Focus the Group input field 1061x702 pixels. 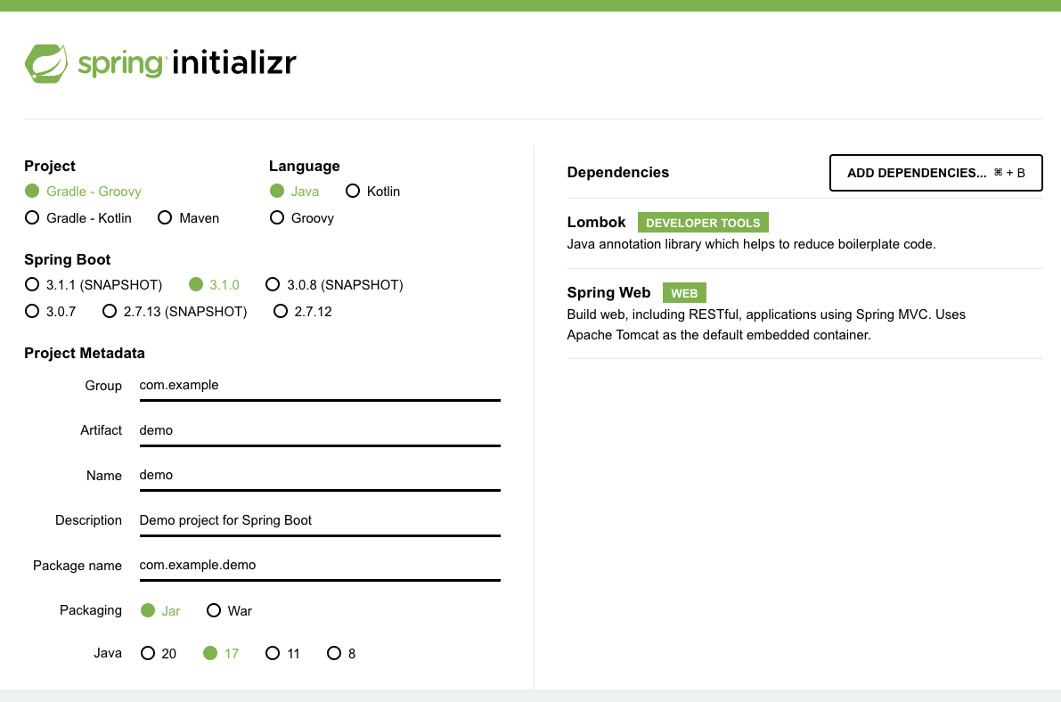click(x=320, y=386)
